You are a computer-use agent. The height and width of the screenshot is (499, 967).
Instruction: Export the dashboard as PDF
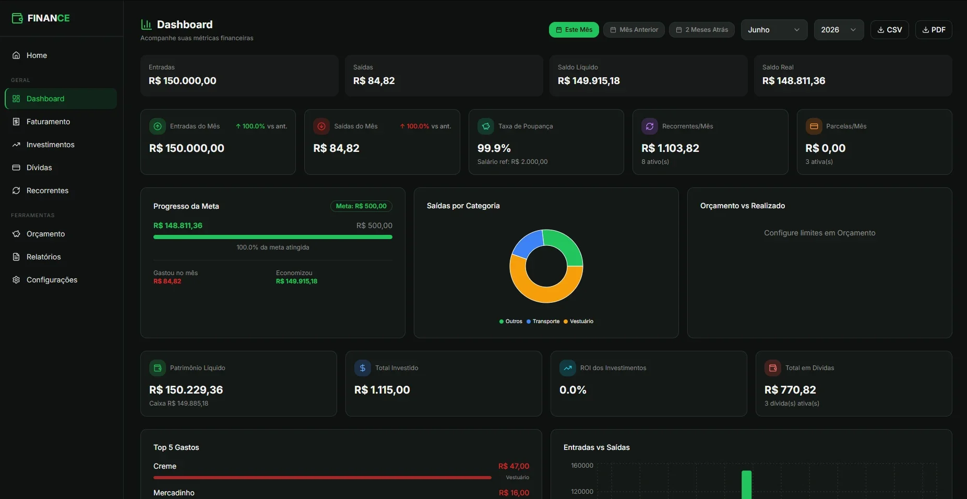934,30
